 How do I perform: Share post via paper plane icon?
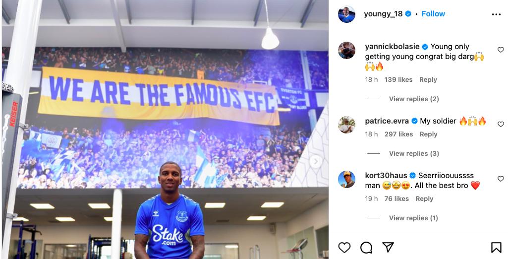388,247
